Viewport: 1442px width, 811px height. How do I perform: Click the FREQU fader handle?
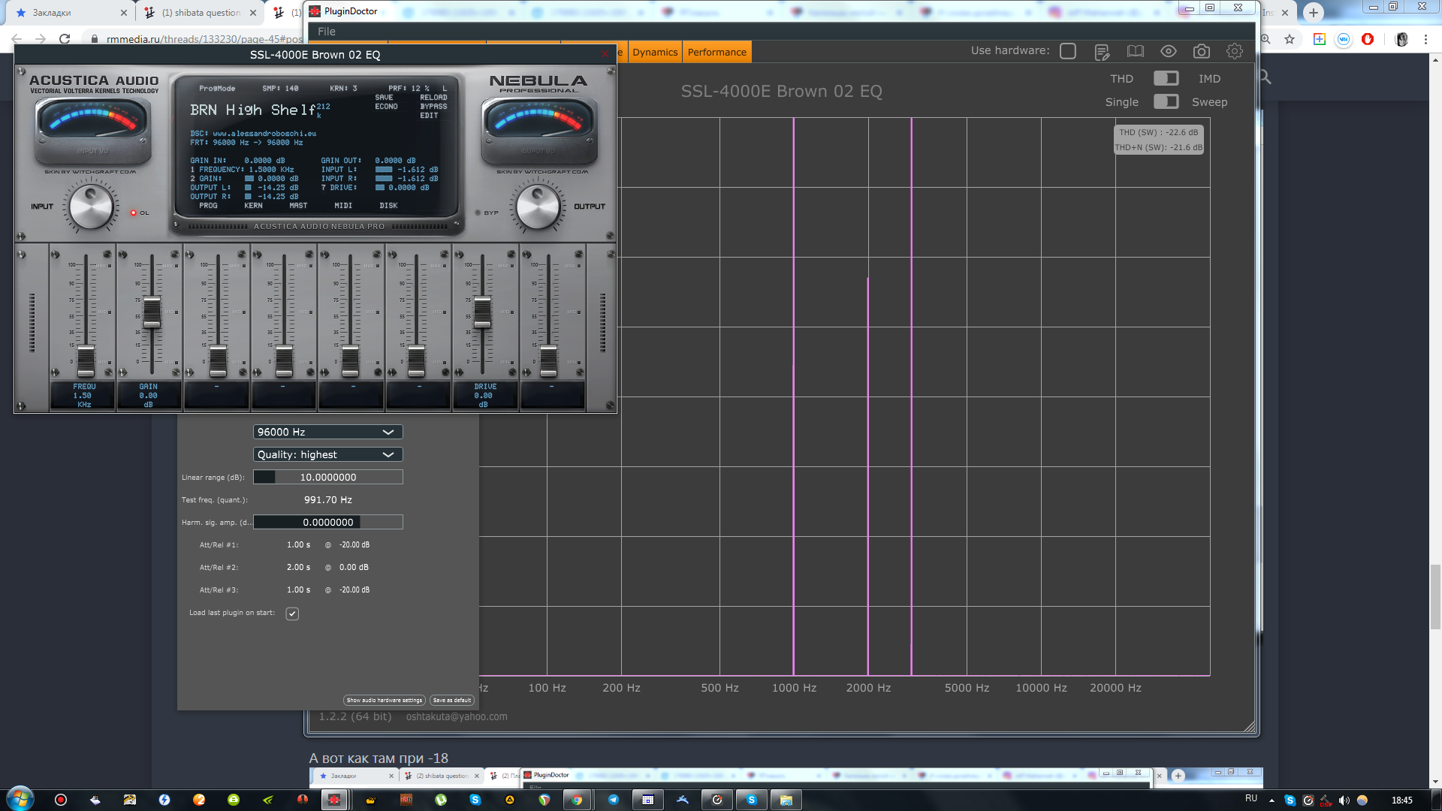[86, 361]
